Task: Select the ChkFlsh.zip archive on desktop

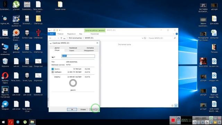Action: click(38, 19)
